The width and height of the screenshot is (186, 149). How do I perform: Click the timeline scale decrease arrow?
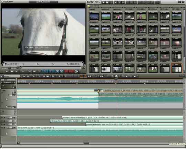[2, 83]
